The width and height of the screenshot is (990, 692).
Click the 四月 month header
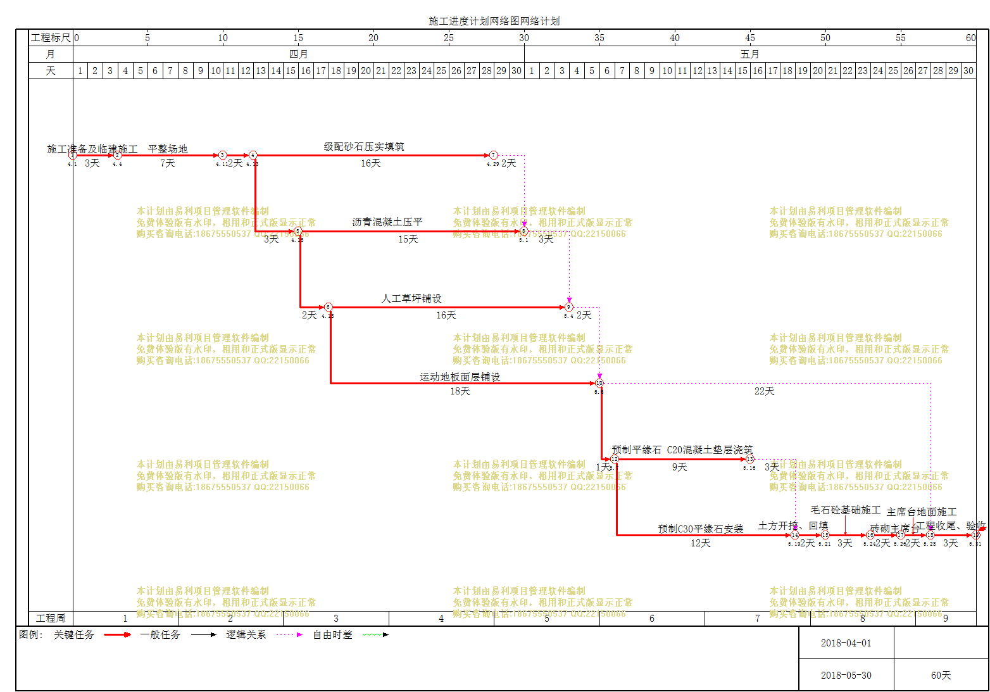[298, 54]
